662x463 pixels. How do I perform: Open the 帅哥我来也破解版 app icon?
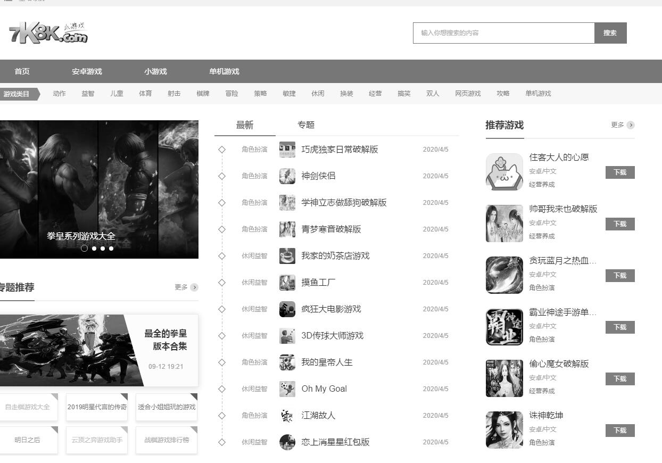point(504,224)
